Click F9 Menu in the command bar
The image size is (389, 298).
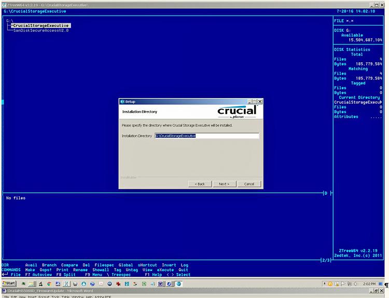[93, 275]
